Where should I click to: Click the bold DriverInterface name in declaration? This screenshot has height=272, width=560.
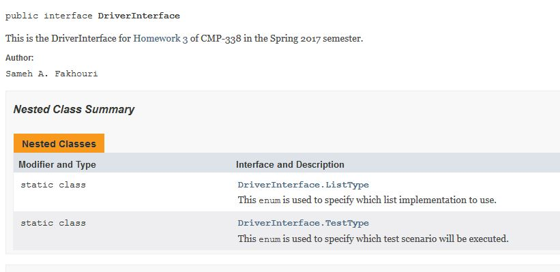pyautogui.click(x=139, y=16)
